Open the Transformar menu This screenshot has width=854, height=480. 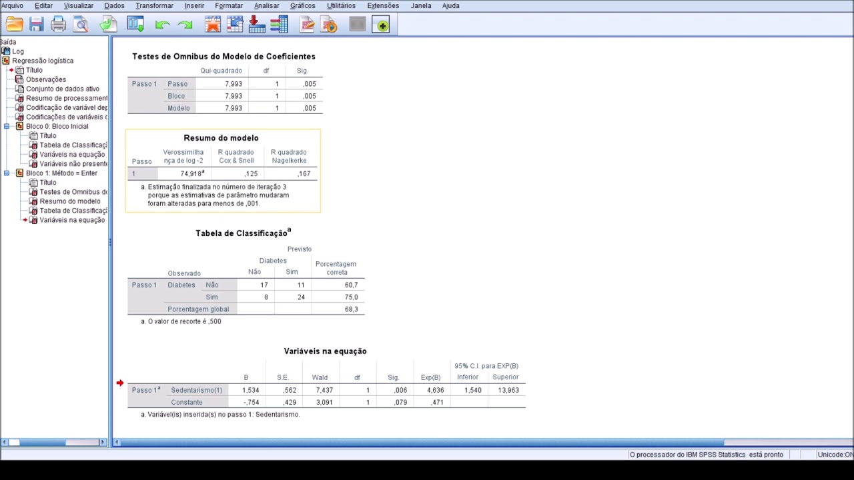tap(154, 5)
